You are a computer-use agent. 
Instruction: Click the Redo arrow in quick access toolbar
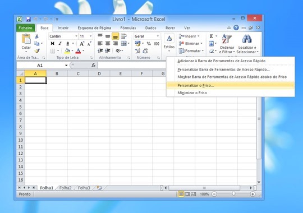coord(46,19)
